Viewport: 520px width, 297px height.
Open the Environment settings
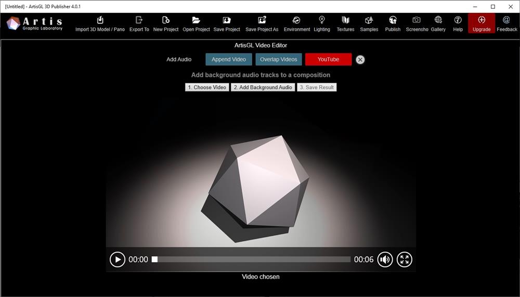tap(297, 24)
